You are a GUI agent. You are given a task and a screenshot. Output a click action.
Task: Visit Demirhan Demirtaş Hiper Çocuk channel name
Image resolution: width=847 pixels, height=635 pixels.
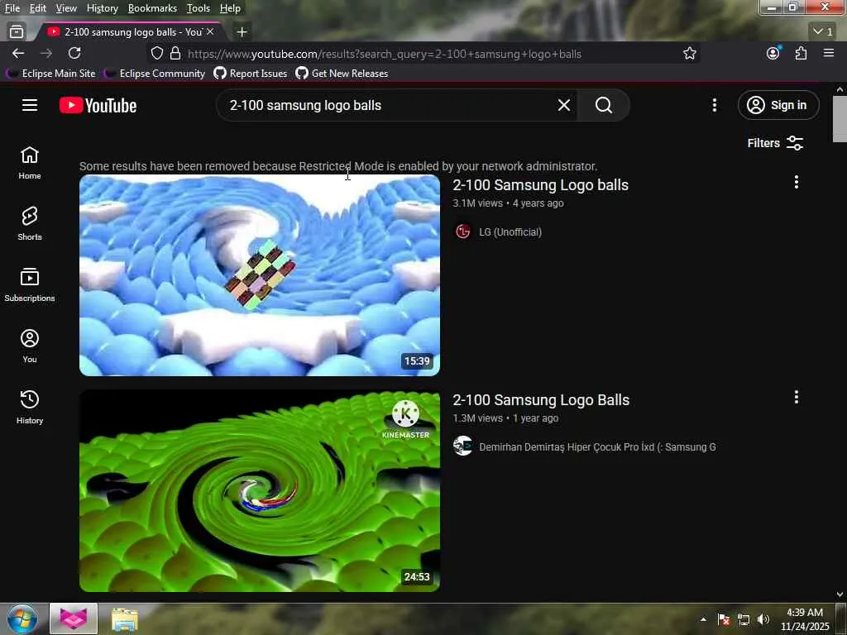pyautogui.click(x=597, y=447)
